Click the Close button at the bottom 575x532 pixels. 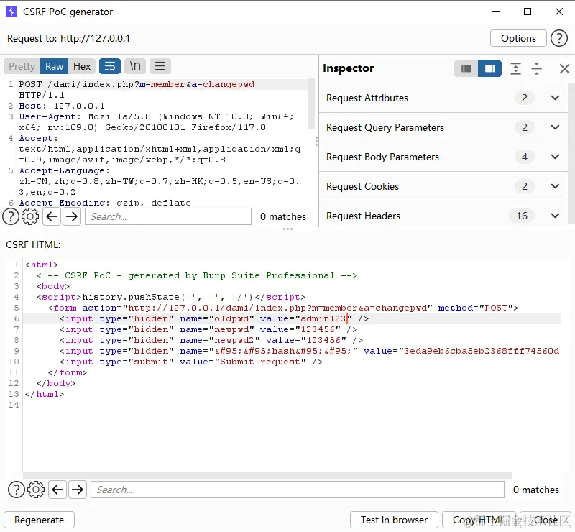coord(546,520)
